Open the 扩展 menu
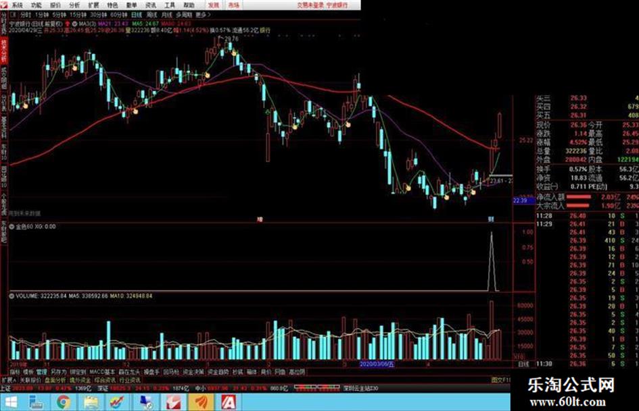639x411 pixels. point(93,5)
